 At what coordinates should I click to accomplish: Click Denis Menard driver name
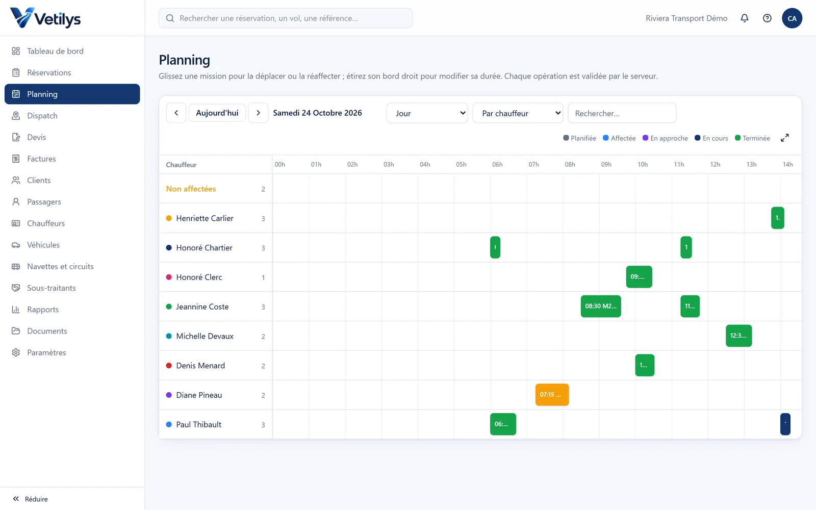(x=200, y=366)
